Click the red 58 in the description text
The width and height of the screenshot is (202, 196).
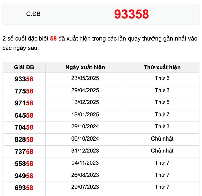(x=53, y=39)
